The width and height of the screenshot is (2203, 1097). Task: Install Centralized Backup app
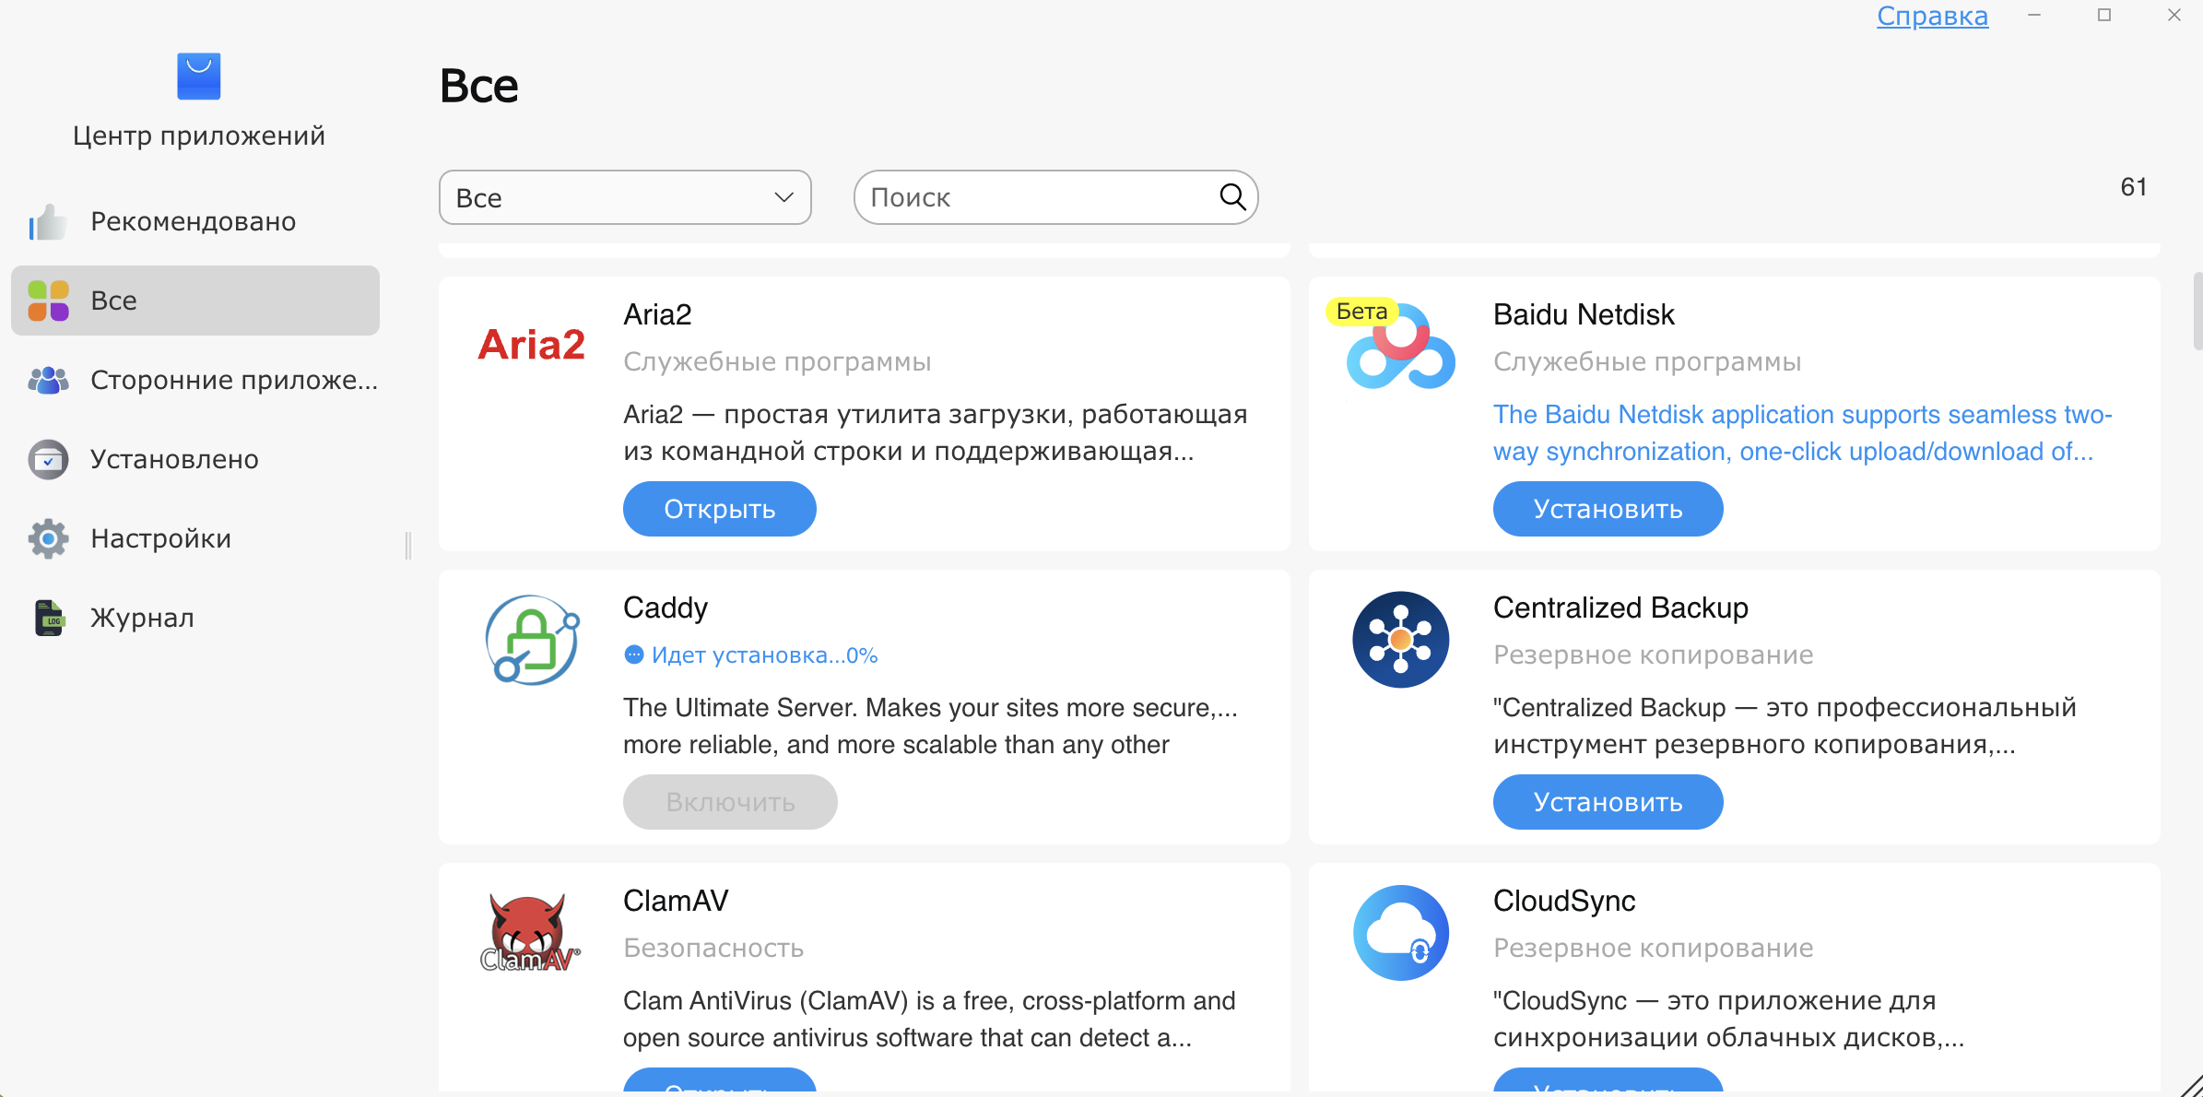tap(1608, 802)
